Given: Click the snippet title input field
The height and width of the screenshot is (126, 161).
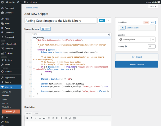Looking at the screenshot, I should click(61, 21).
